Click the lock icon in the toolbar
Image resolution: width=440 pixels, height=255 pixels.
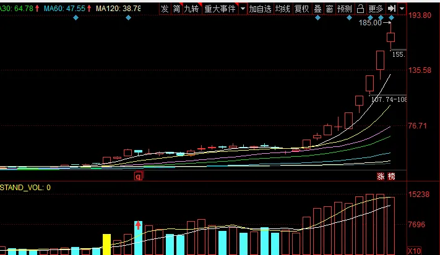point(361,9)
